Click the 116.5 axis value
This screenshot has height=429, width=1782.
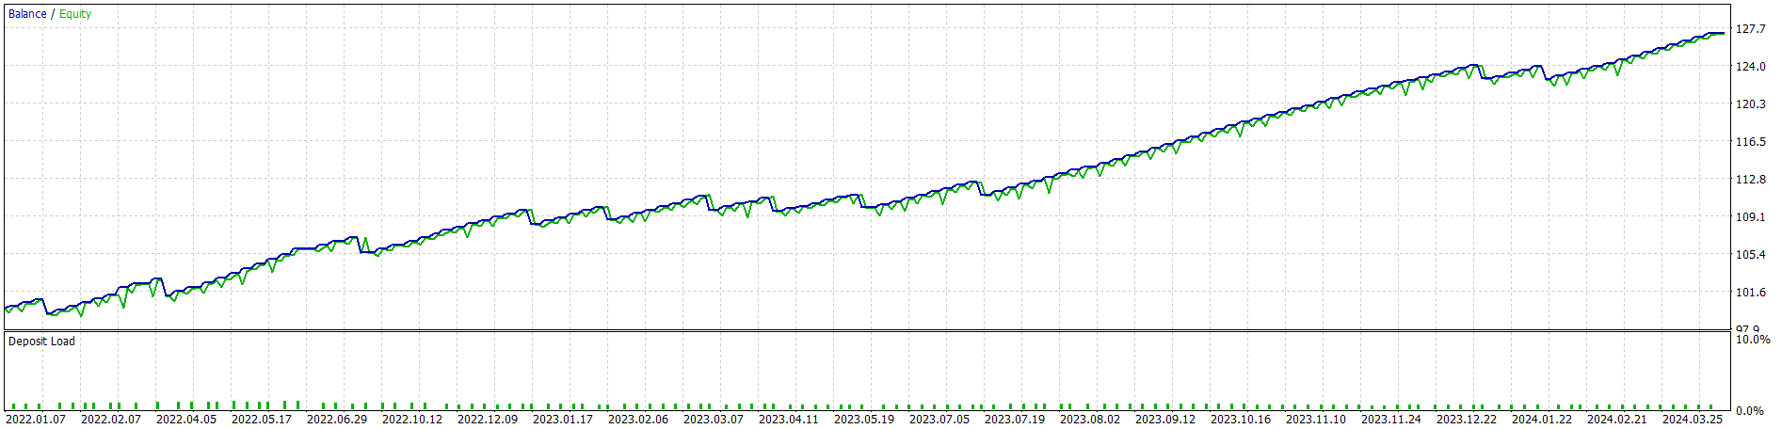pyautogui.click(x=1751, y=142)
